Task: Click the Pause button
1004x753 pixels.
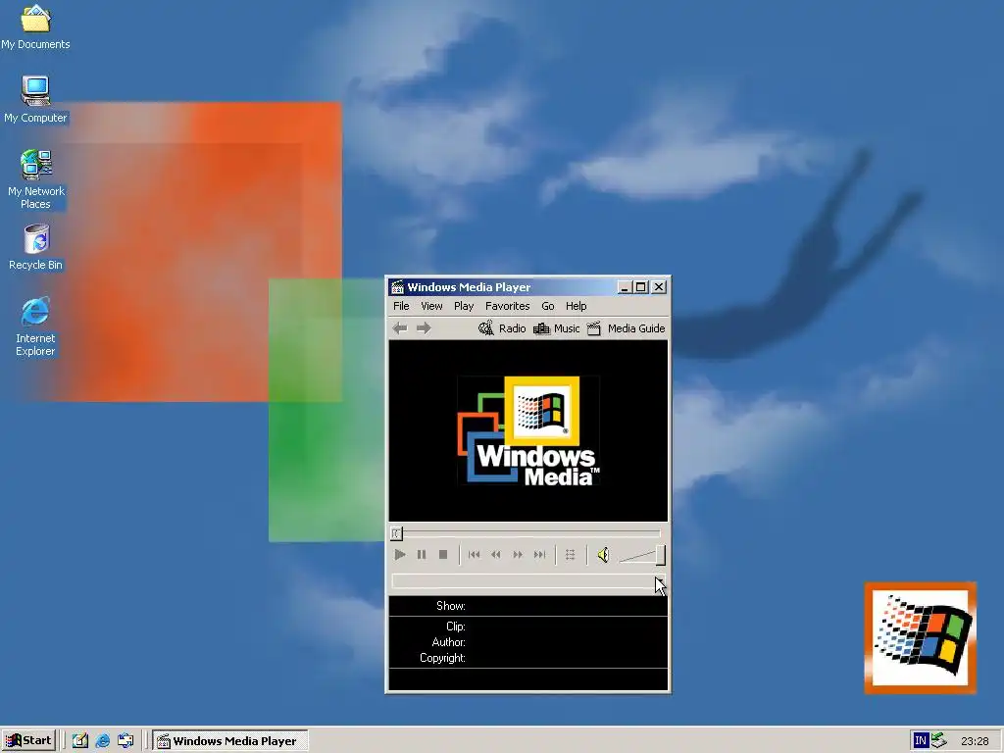Action: click(x=422, y=555)
